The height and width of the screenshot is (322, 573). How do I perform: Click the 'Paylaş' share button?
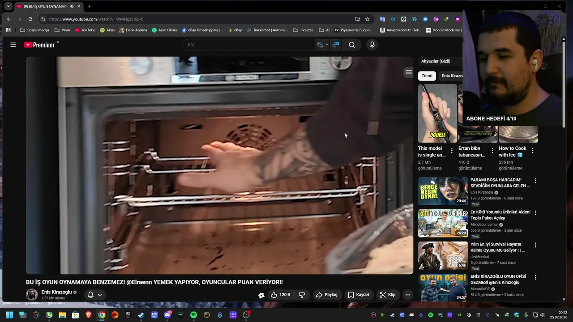coord(326,295)
